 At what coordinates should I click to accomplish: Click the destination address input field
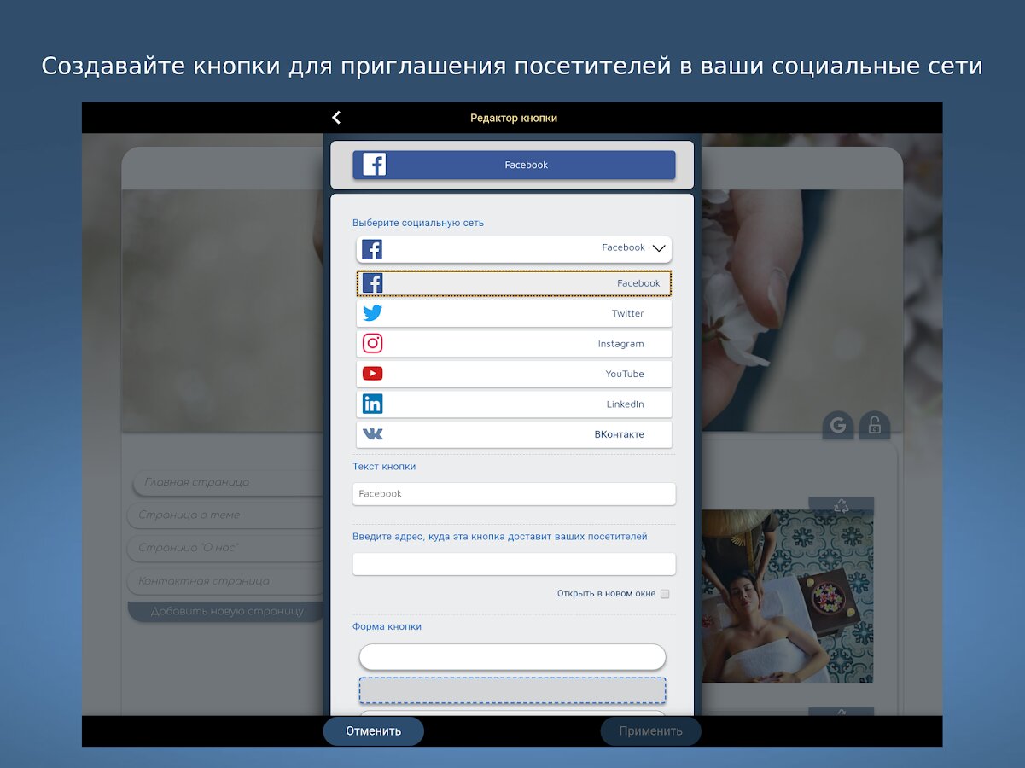[514, 564]
